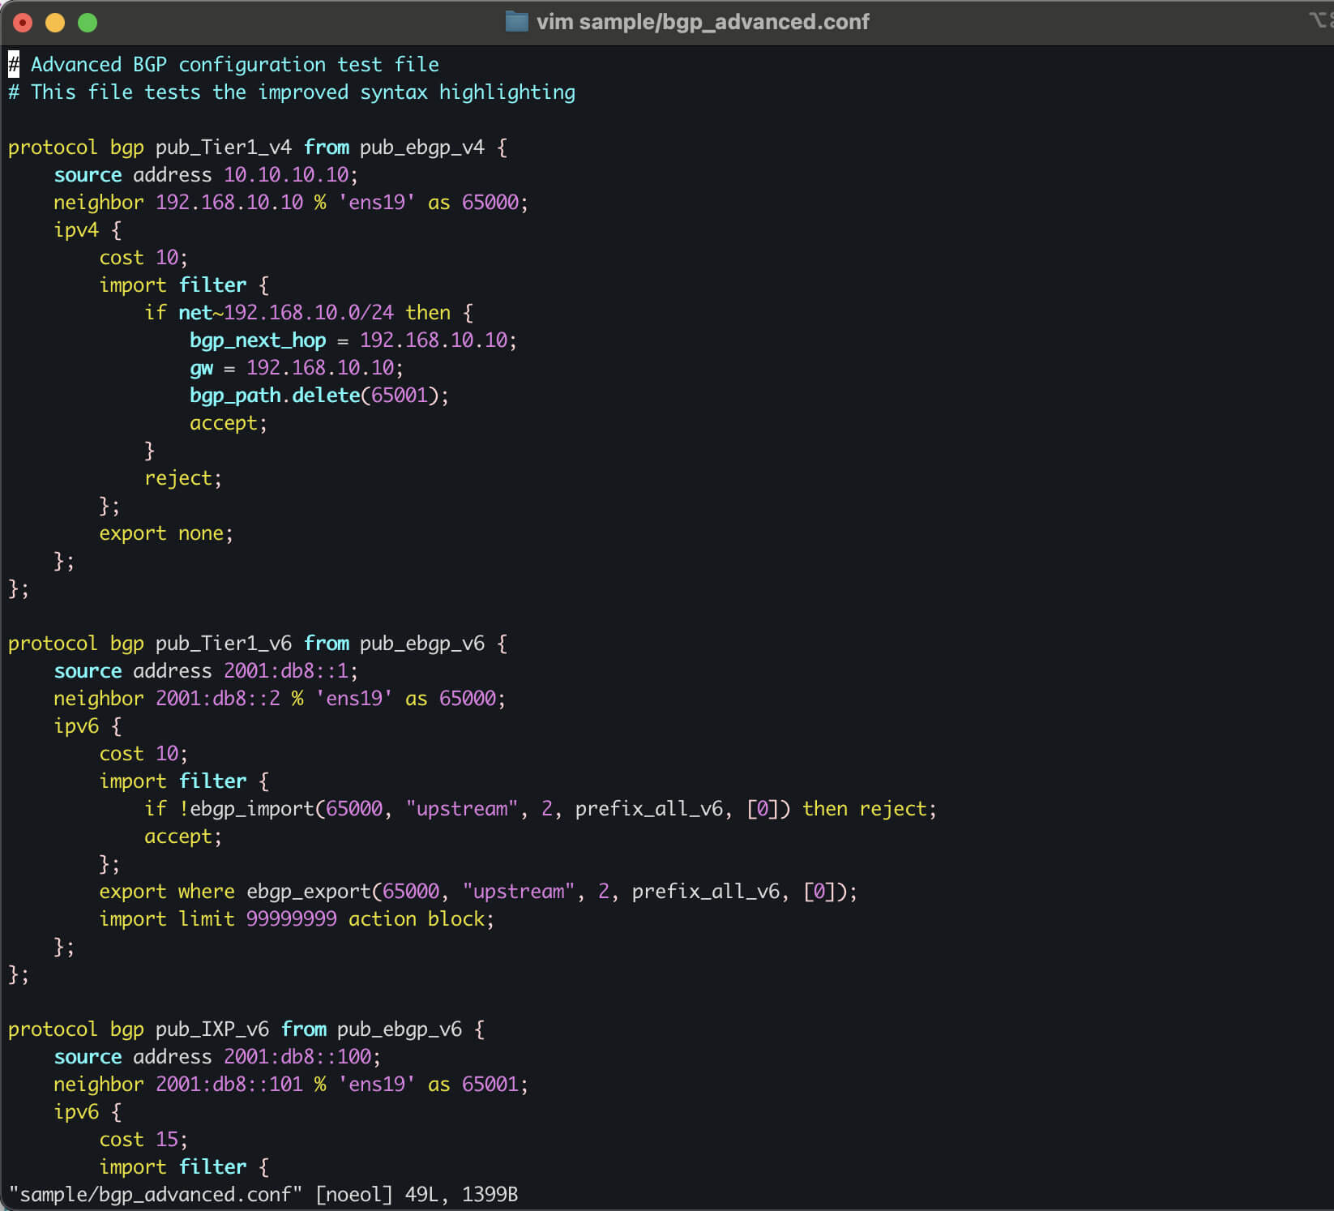Click the comment 'Advanced BGP configuration test file'
The height and width of the screenshot is (1211, 1334).
(x=235, y=65)
